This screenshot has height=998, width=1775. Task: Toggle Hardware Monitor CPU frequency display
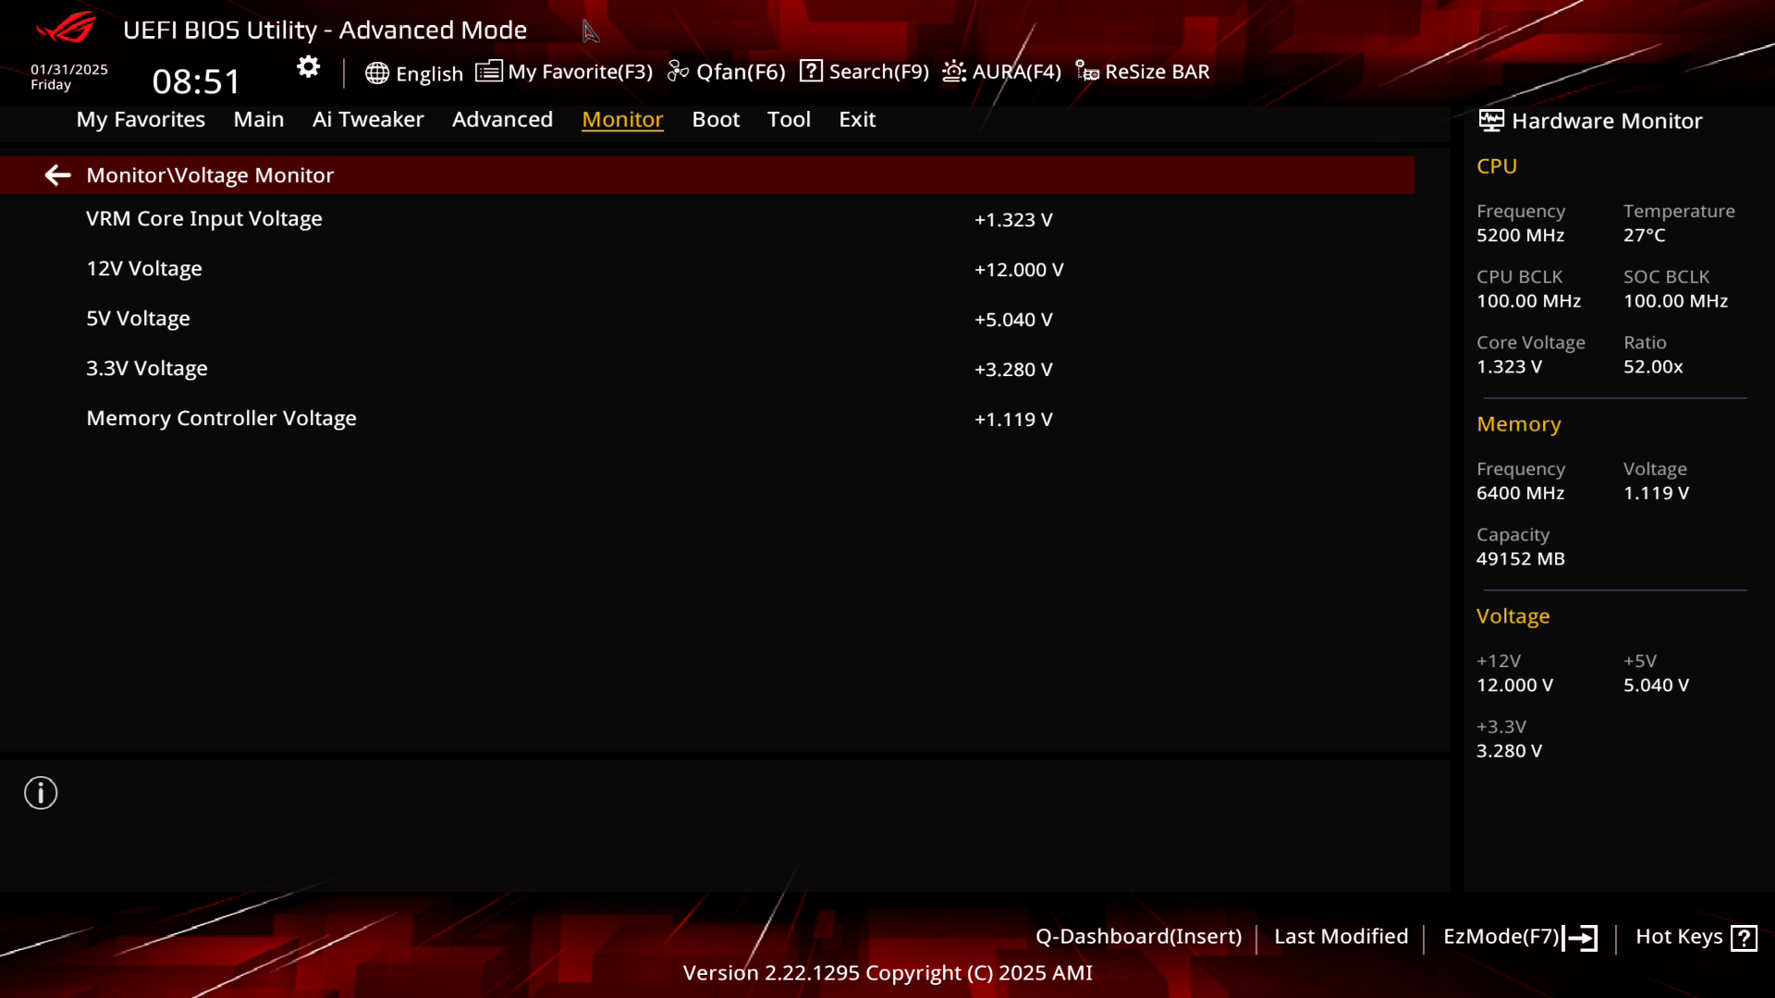pos(1522,223)
